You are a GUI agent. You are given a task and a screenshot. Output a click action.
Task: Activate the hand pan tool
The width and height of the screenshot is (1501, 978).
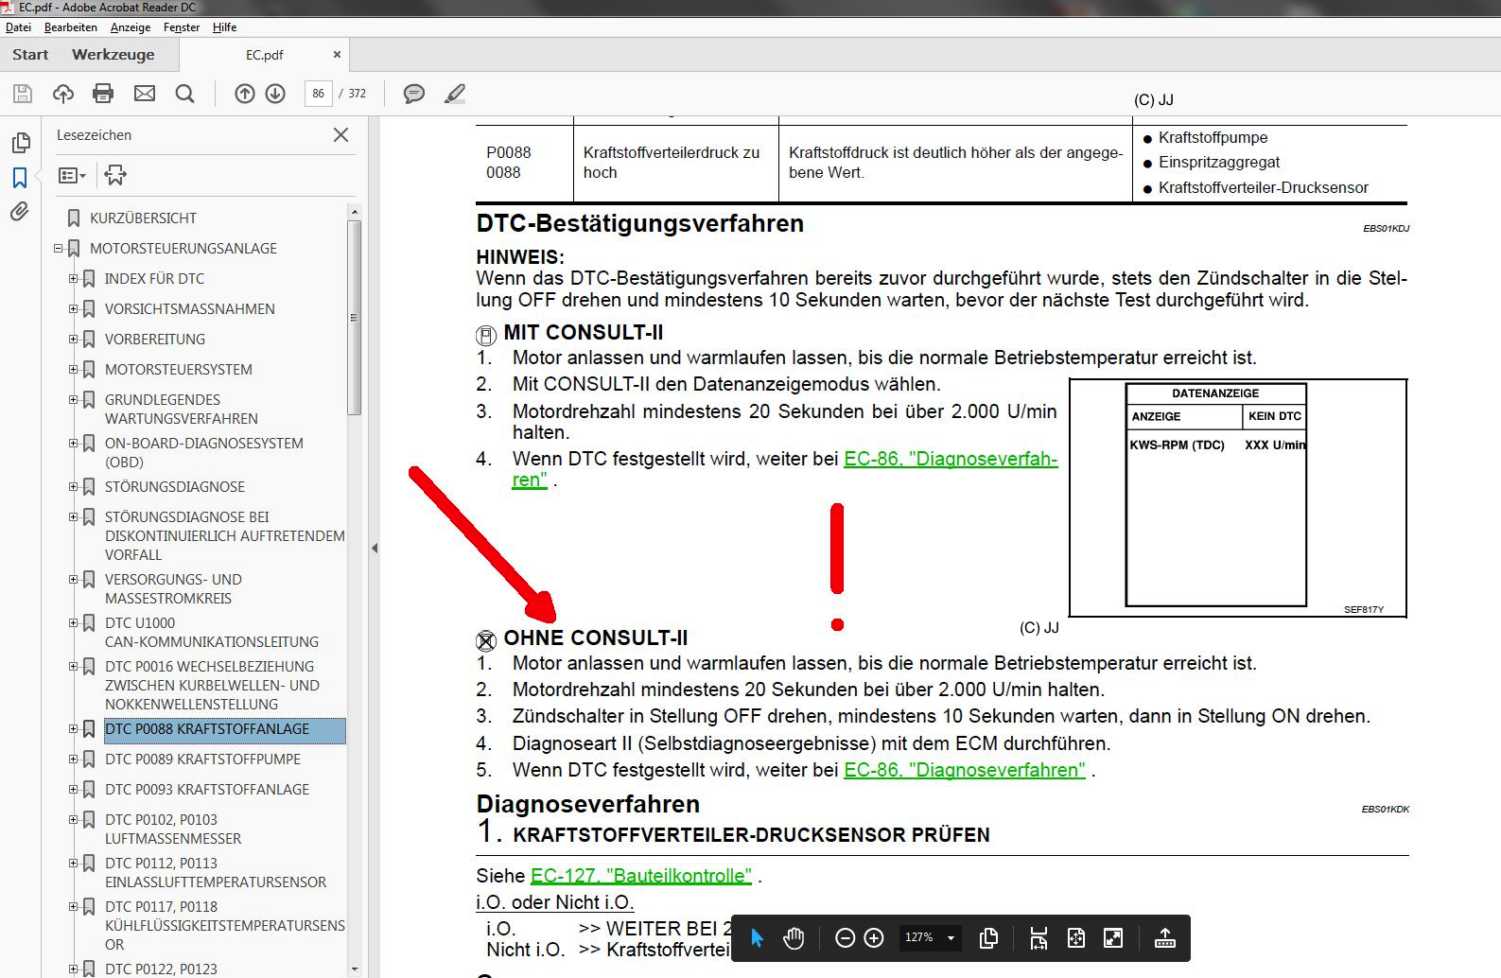(x=794, y=938)
